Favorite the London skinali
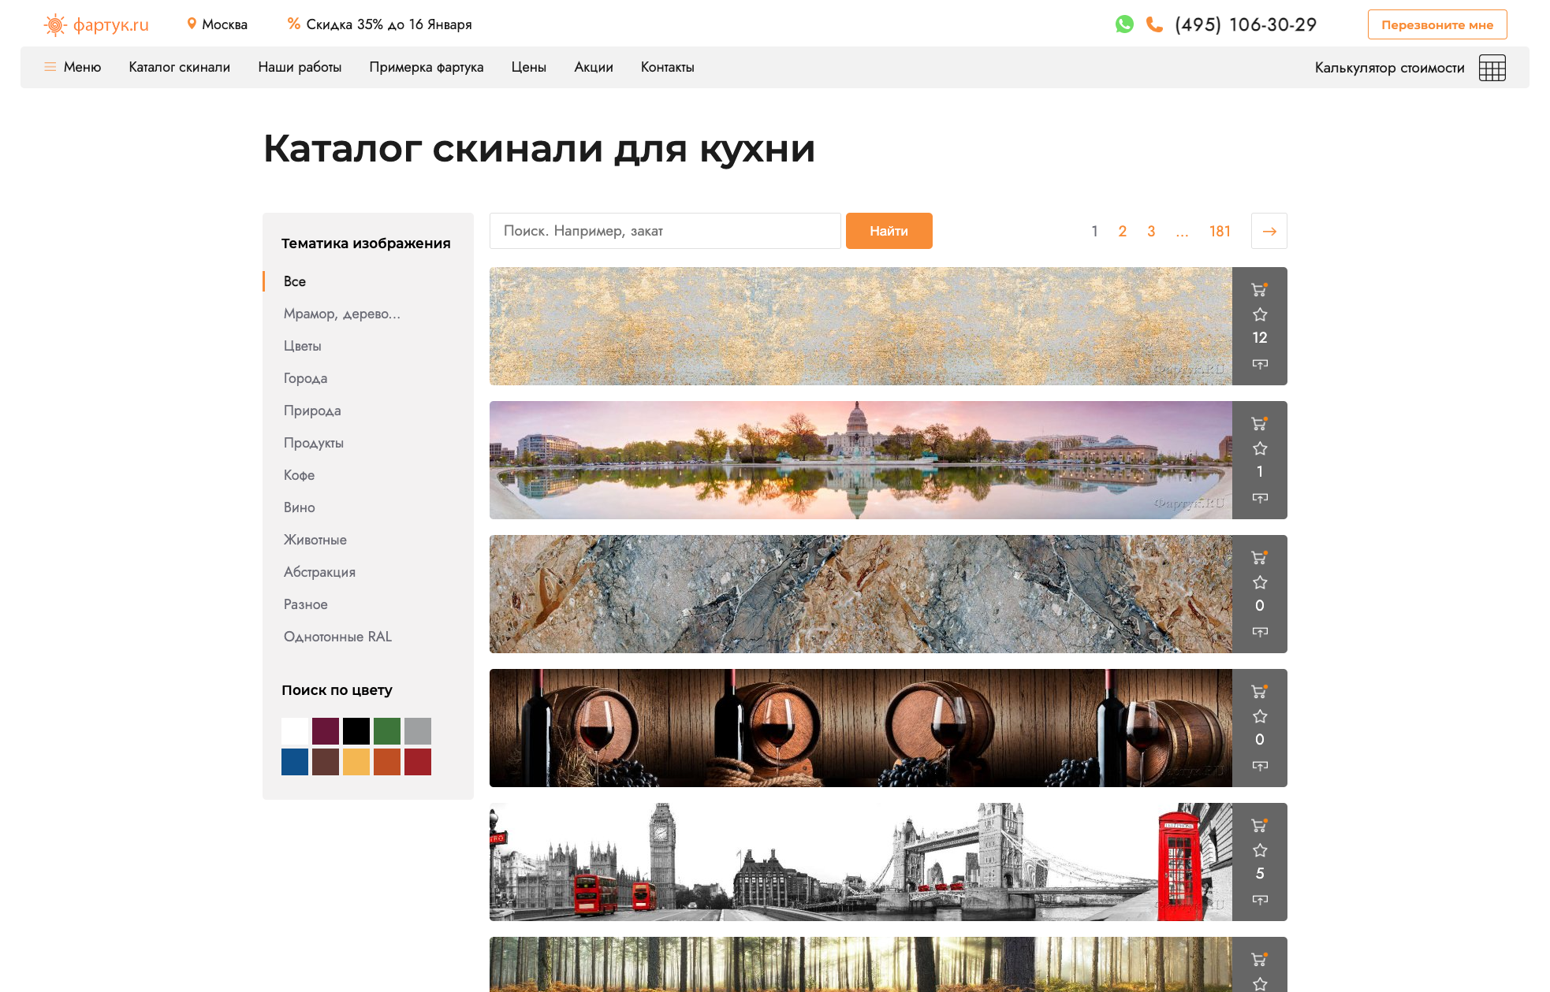The height and width of the screenshot is (992, 1550). (x=1260, y=850)
